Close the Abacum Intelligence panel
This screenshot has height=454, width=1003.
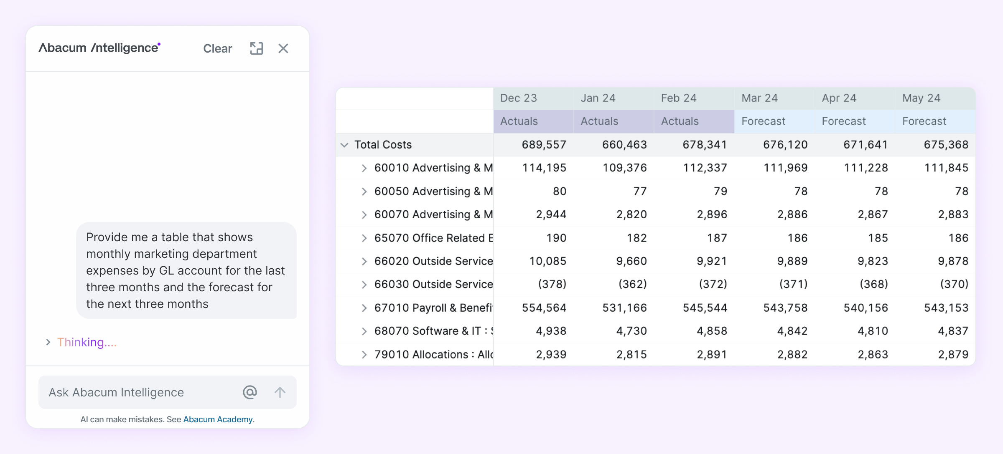(x=283, y=48)
